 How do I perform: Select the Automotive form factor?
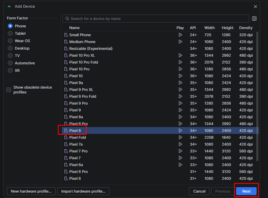[10, 63]
